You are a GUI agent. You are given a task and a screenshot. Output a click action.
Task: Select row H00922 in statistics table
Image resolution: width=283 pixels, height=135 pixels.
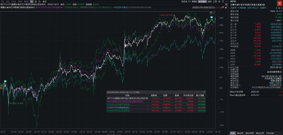156,110
